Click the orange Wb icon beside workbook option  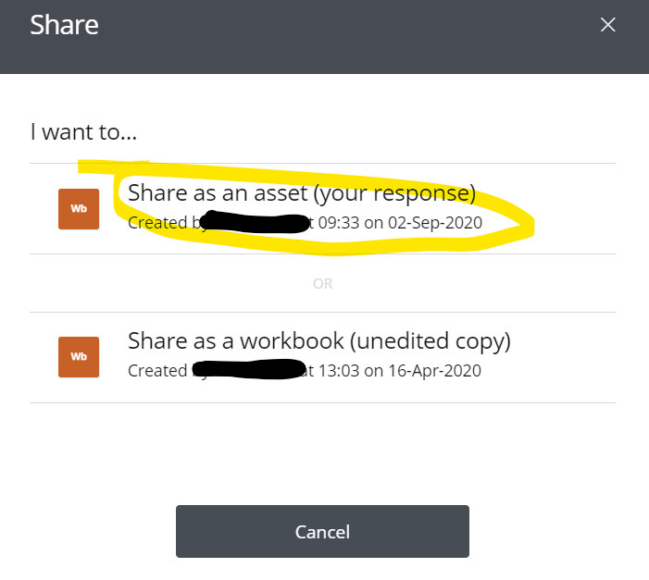79,357
